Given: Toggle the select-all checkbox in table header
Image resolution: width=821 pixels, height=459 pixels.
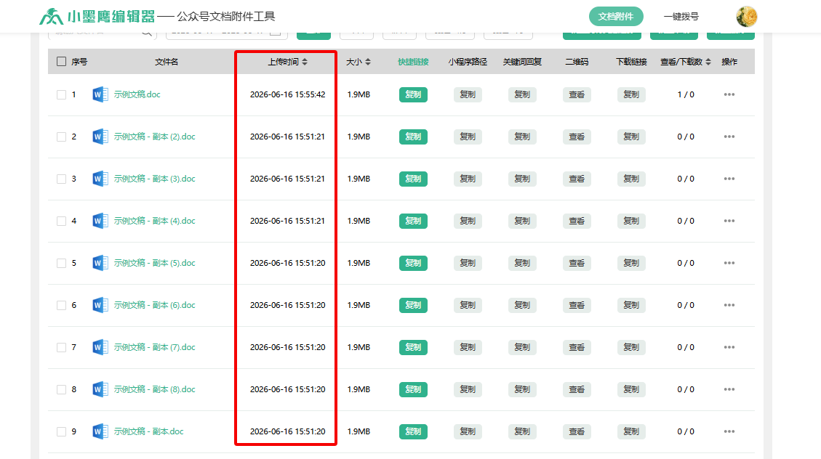Looking at the screenshot, I should pyautogui.click(x=61, y=62).
